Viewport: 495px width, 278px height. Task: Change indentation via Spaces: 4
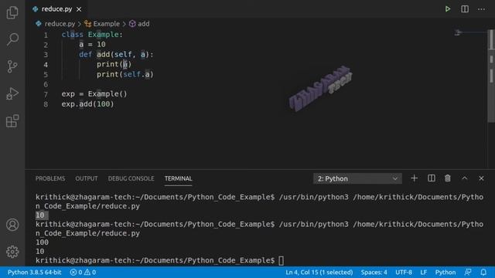click(374, 272)
